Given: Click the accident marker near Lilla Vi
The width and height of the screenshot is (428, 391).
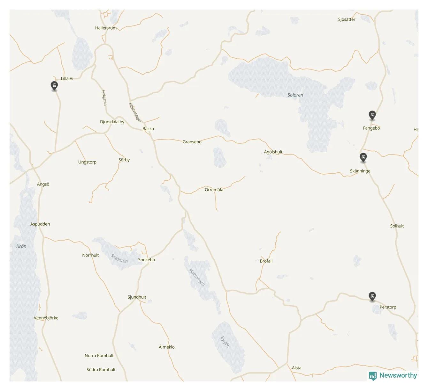Looking at the screenshot, I should (x=54, y=86).
